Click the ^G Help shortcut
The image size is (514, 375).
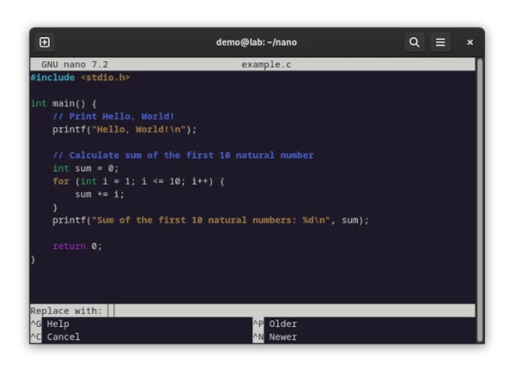tap(50, 324)
